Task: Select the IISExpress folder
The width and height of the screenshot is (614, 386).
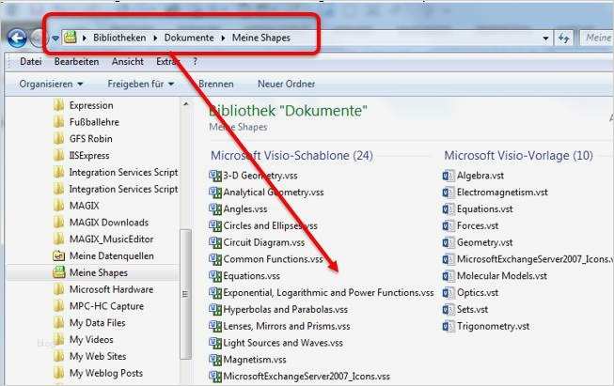Action: (x=89, y=155)
